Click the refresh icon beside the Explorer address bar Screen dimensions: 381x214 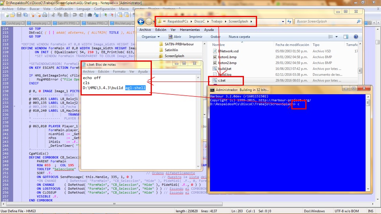point(289,21)
